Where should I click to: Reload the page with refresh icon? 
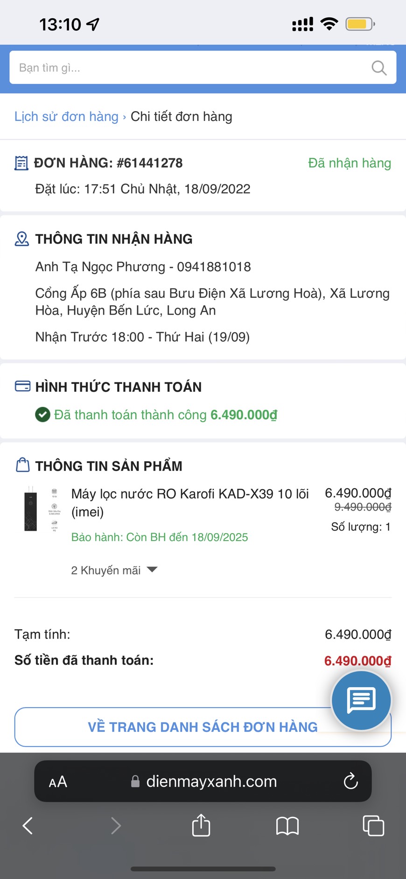pyautogui.click(x=350, y=781)
